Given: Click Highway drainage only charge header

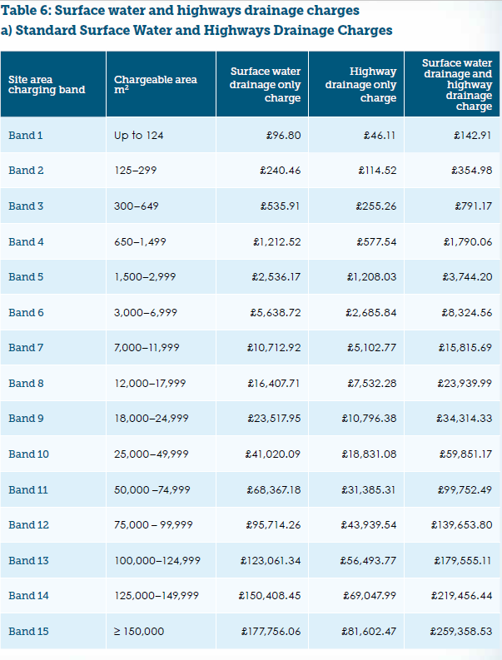Looking at the screenshot, I should [360, 85].
